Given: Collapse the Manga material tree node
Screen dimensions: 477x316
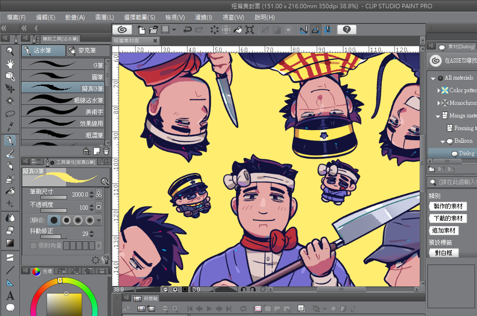Looking at the screenshot, I should pos(438,116).
